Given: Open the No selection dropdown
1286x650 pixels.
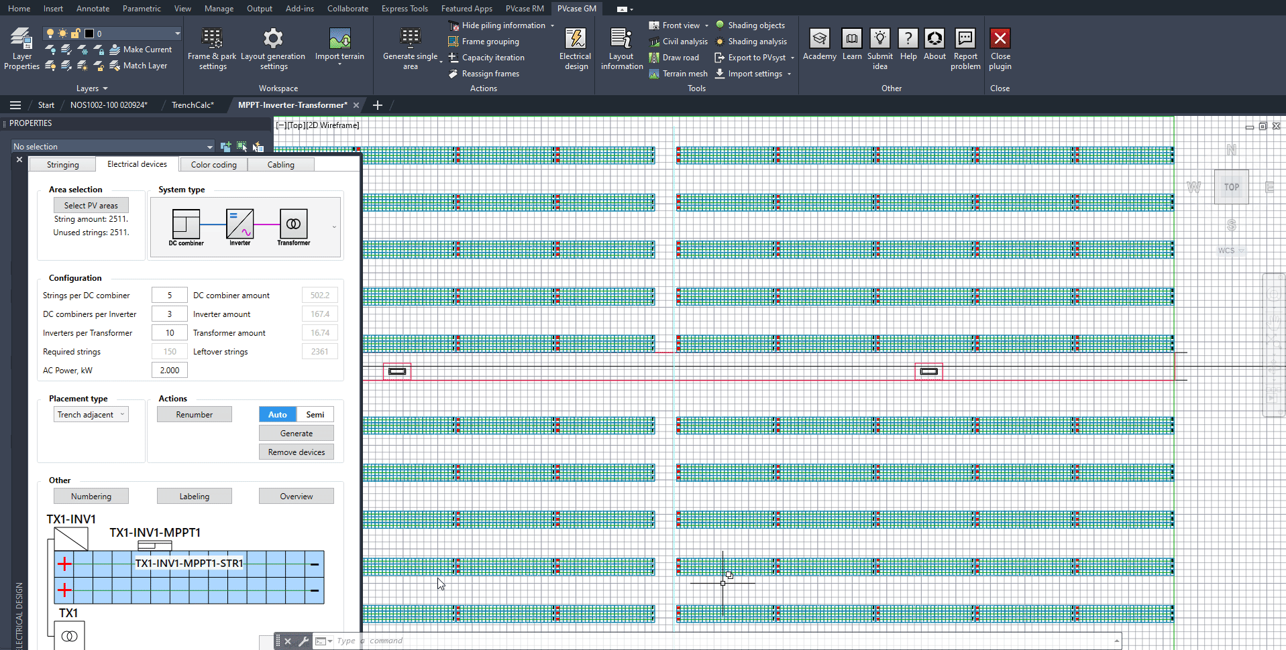Looking at the screenshot, I should click(113, 147).
